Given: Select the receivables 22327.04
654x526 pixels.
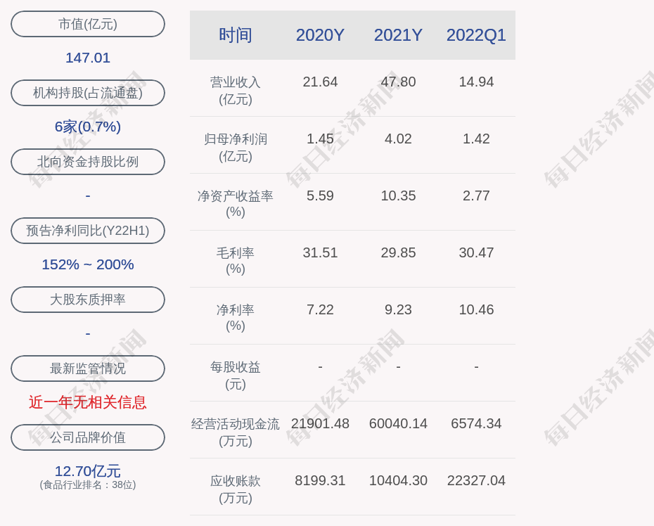Looking at the screenshot, I should pyautogui.click(x=476, y=480).
